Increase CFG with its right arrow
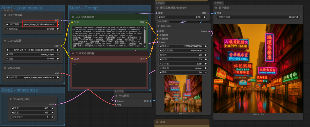This screenshot has width=310, height=127. (x=206, y=59)
